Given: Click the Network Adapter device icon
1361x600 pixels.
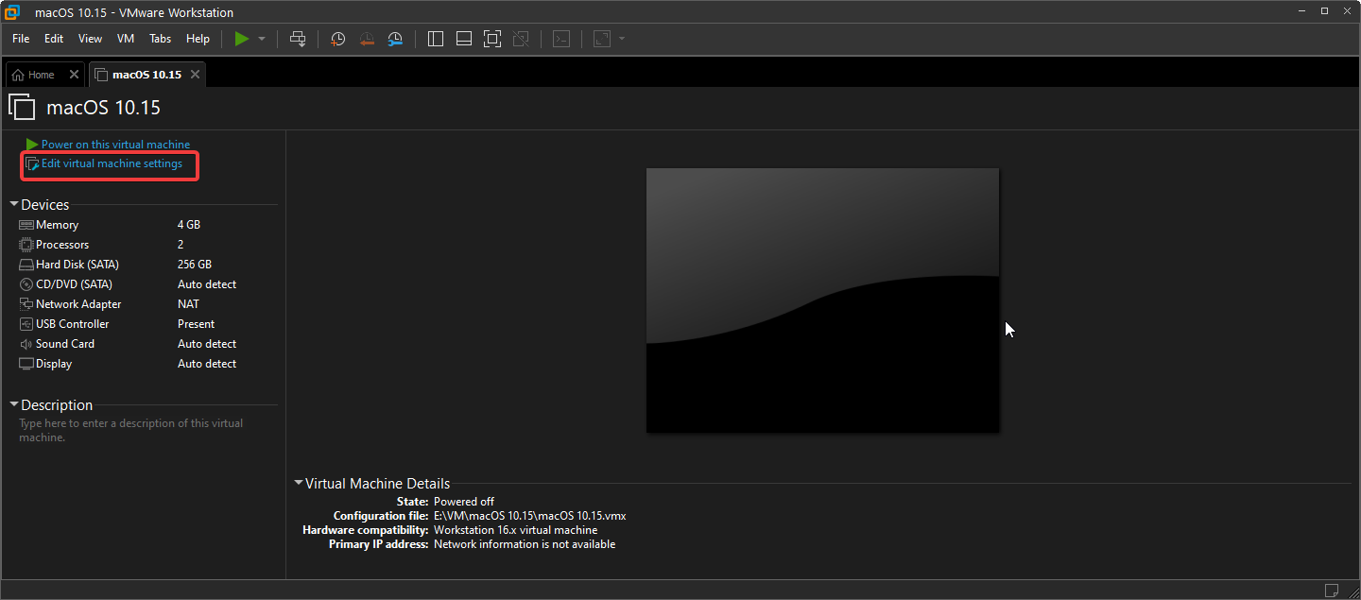Looking at the screenshot, I should click(x=26, y=304).
